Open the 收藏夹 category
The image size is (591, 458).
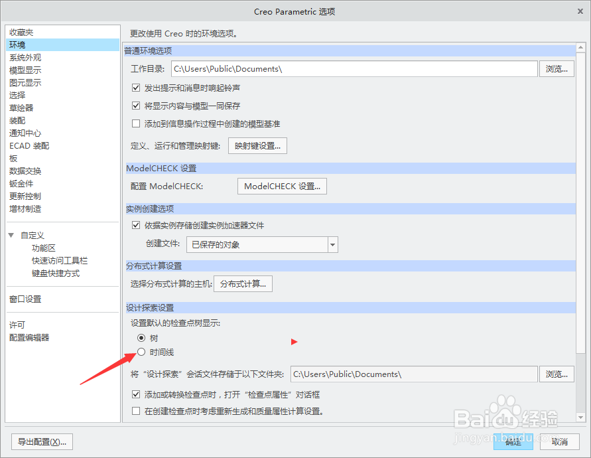21,33
